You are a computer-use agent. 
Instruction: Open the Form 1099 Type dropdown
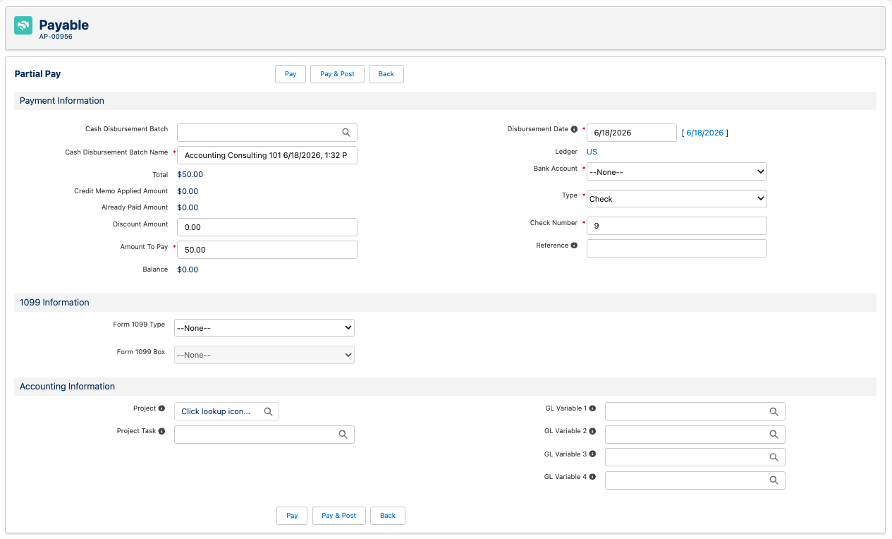pyautogui.click(x=264, y=327)
